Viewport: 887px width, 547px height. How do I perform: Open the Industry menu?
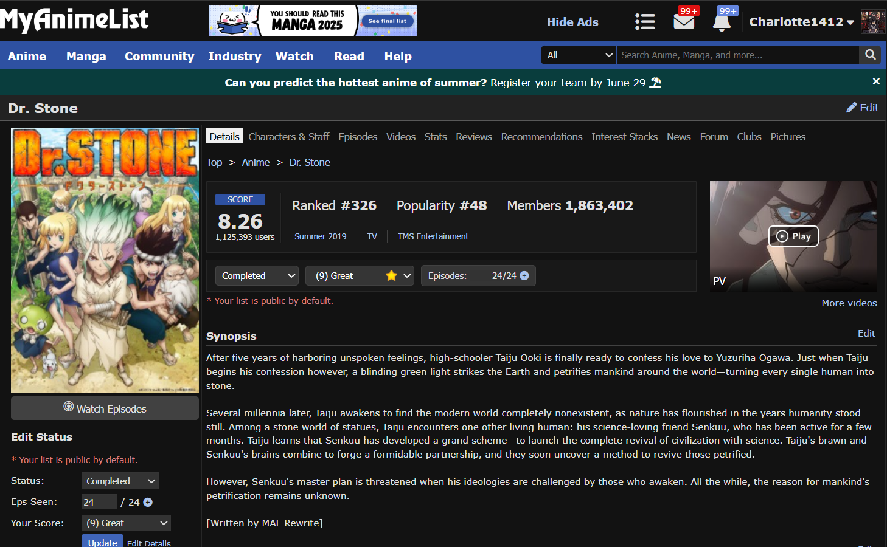pyautogui.click(x=235, y=56)
